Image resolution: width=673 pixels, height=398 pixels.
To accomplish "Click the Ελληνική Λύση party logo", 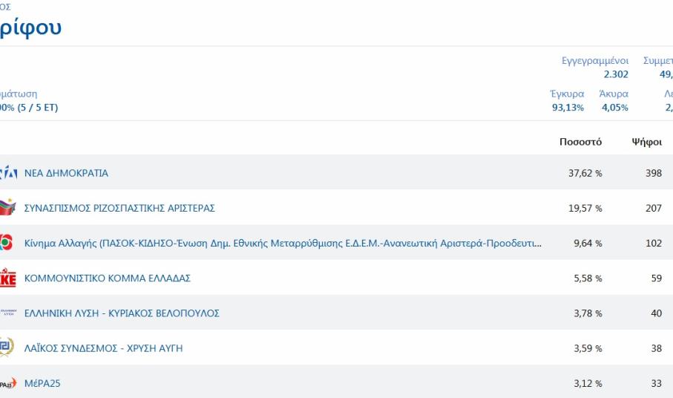I will point(7,313).
